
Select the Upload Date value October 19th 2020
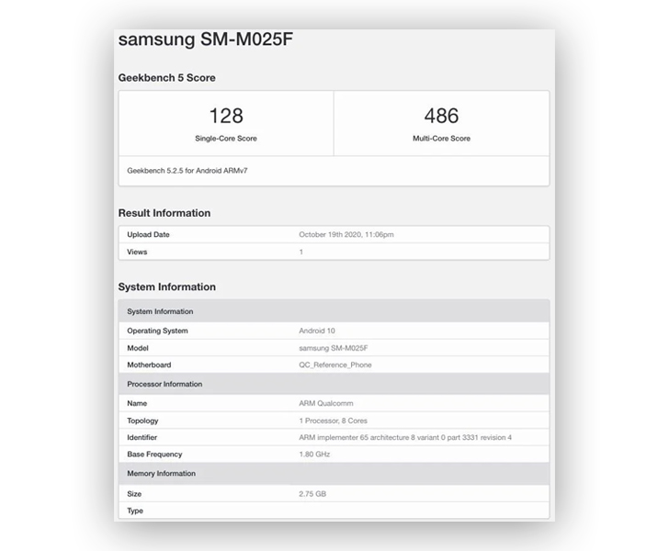(346, 234)
